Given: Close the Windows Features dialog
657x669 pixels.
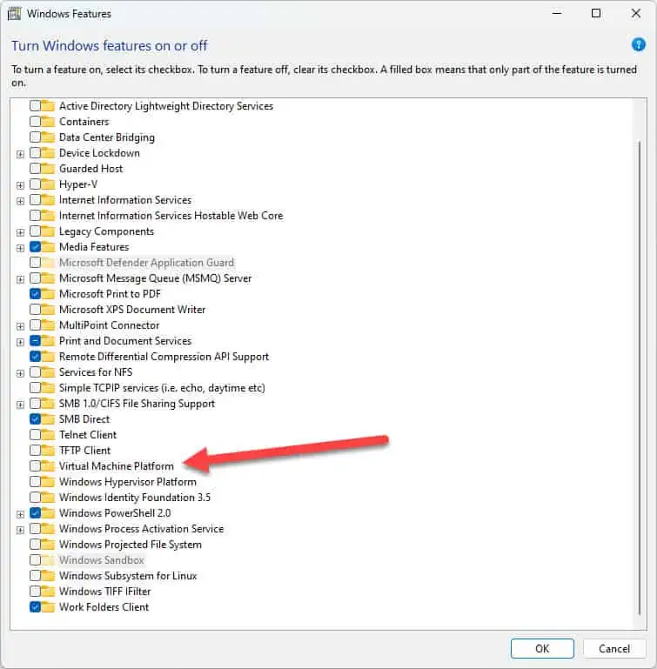Looking at the screenshot, I should point(635,13).
